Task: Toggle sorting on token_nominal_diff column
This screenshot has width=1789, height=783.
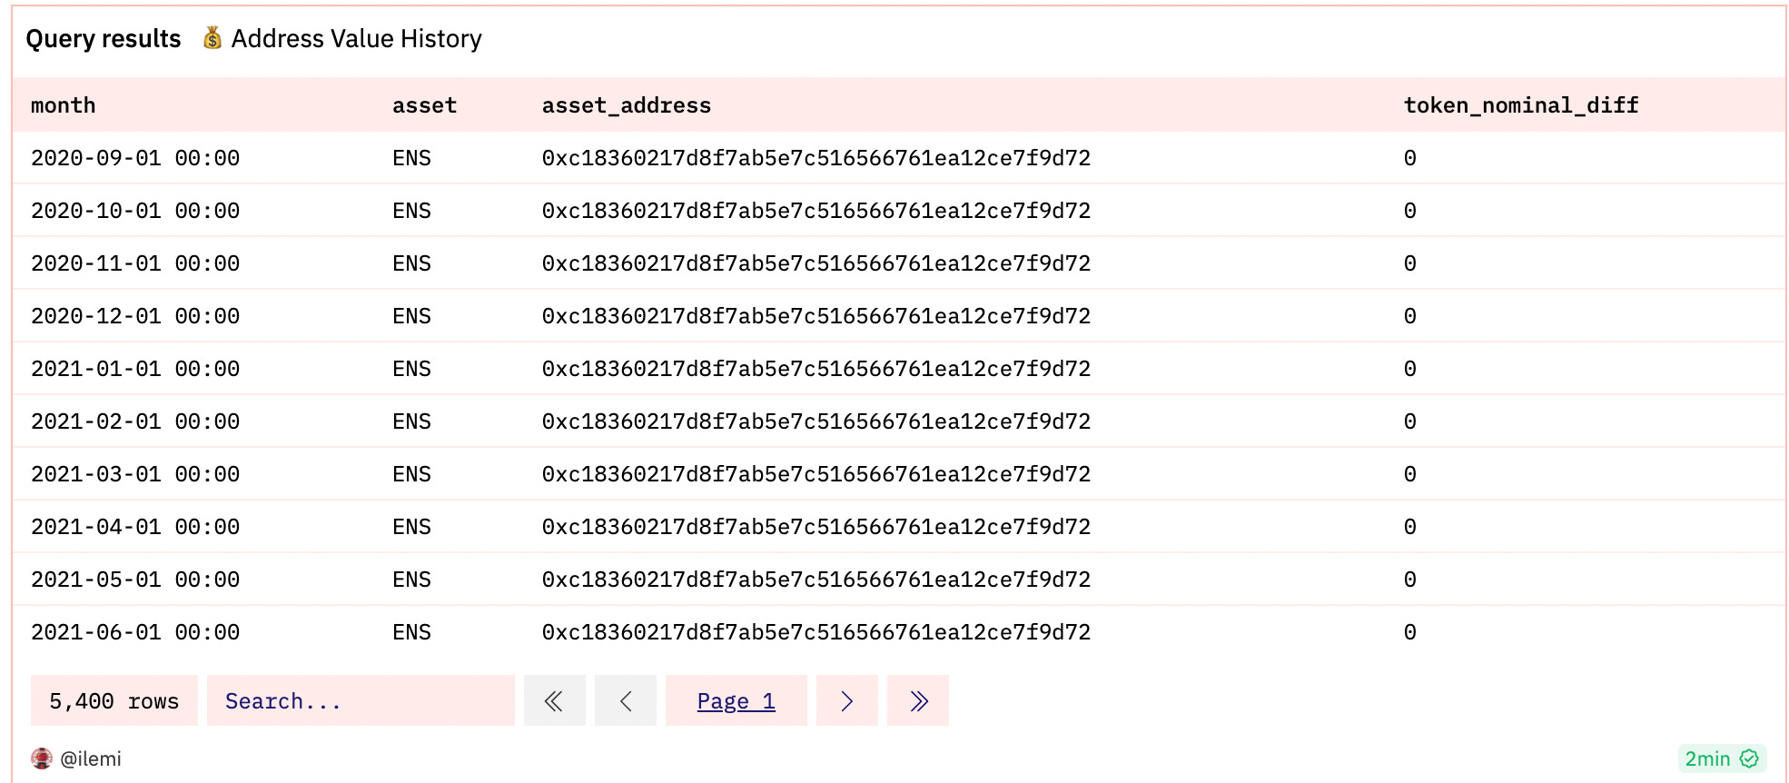Action: coord(1520,104)
